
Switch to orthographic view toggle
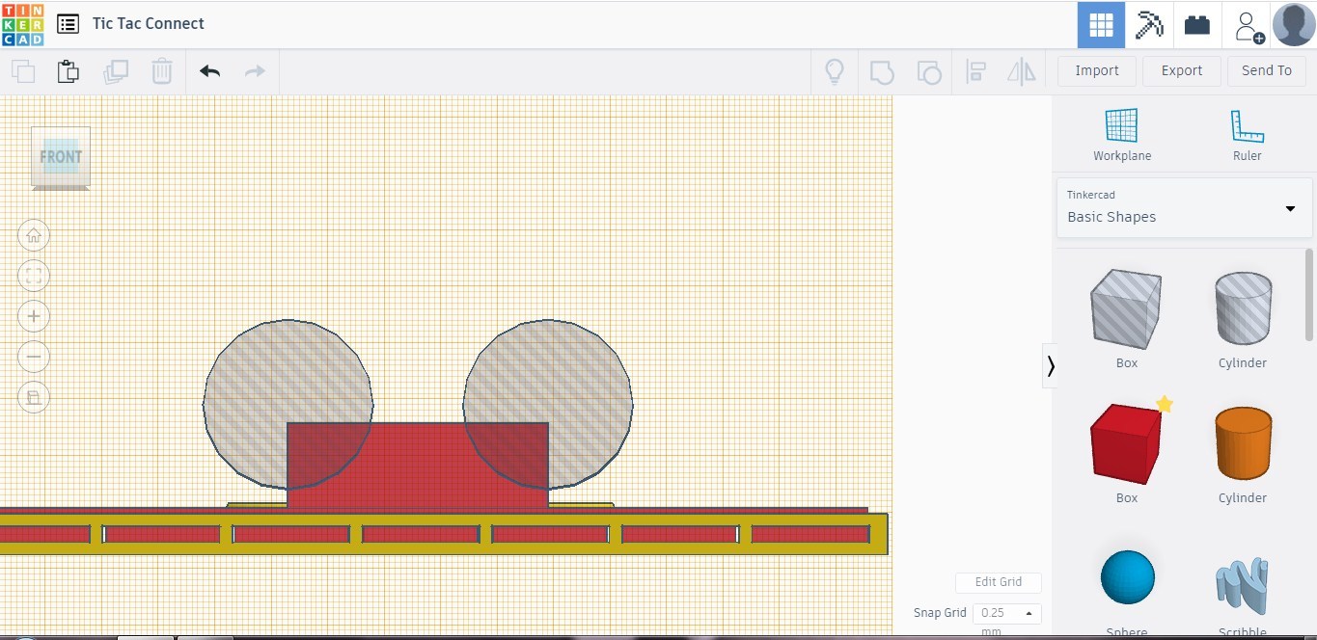(x=34, y=397)
